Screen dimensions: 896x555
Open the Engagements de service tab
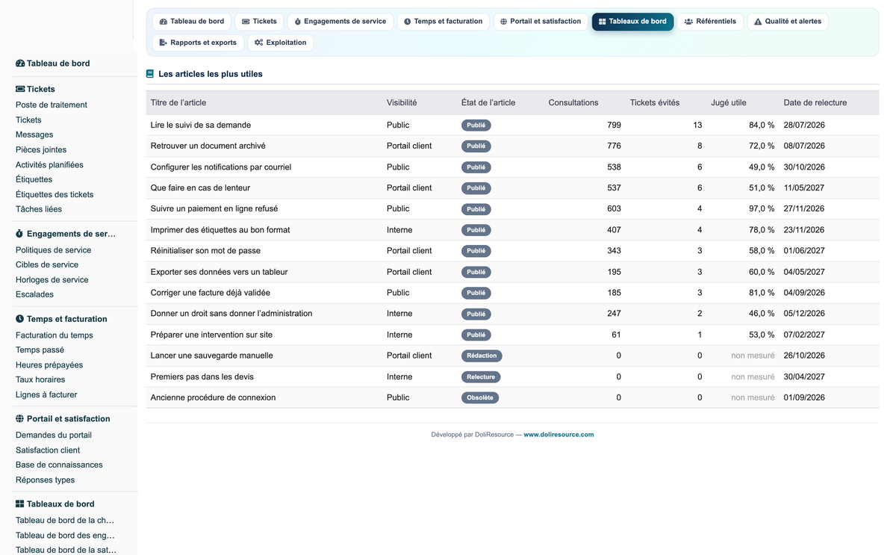coord(340,22)
